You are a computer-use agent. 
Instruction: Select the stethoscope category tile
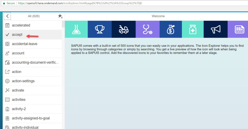click(148, 29)
